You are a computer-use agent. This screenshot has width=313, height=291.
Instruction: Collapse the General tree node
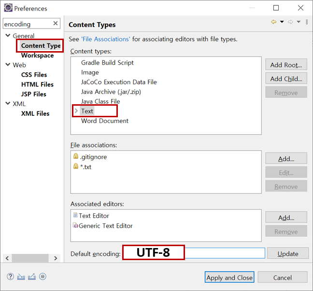point(8,36)
